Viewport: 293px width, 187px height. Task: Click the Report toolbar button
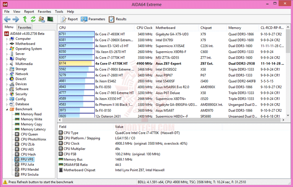(x=69, y=19)
